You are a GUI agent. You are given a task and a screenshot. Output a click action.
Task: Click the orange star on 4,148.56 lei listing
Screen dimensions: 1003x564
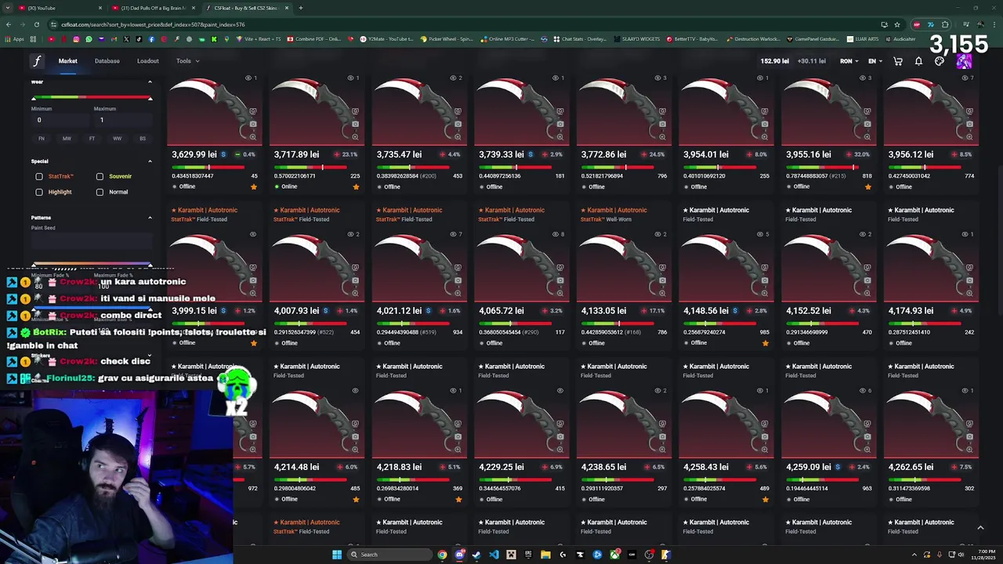point(766,342)
